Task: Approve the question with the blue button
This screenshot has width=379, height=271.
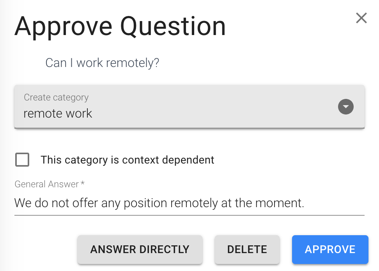Action: point(330,250)
